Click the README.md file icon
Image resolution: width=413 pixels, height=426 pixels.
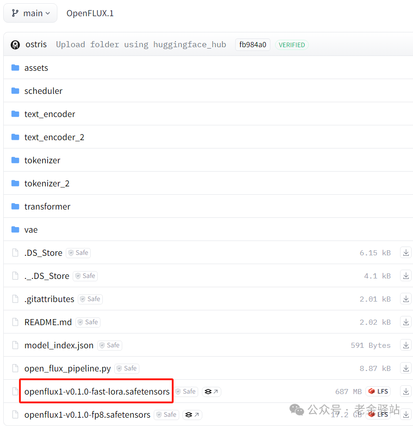15,322
